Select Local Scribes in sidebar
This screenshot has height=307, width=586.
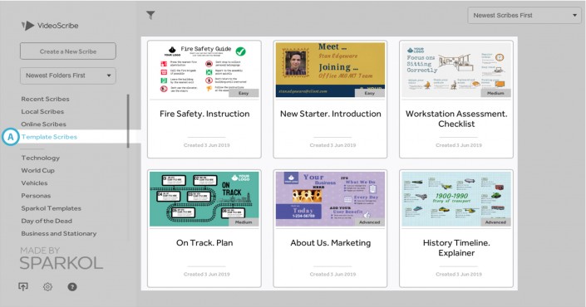(42, 111)
